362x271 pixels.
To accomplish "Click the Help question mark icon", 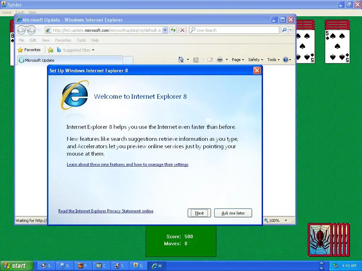I will click(286, 60).
